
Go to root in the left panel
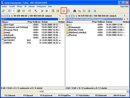60,16
